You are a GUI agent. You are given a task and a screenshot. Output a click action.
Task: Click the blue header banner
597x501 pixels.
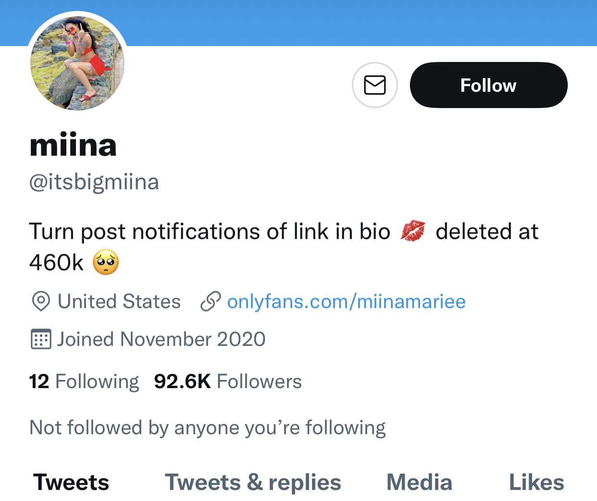[361, 23]
